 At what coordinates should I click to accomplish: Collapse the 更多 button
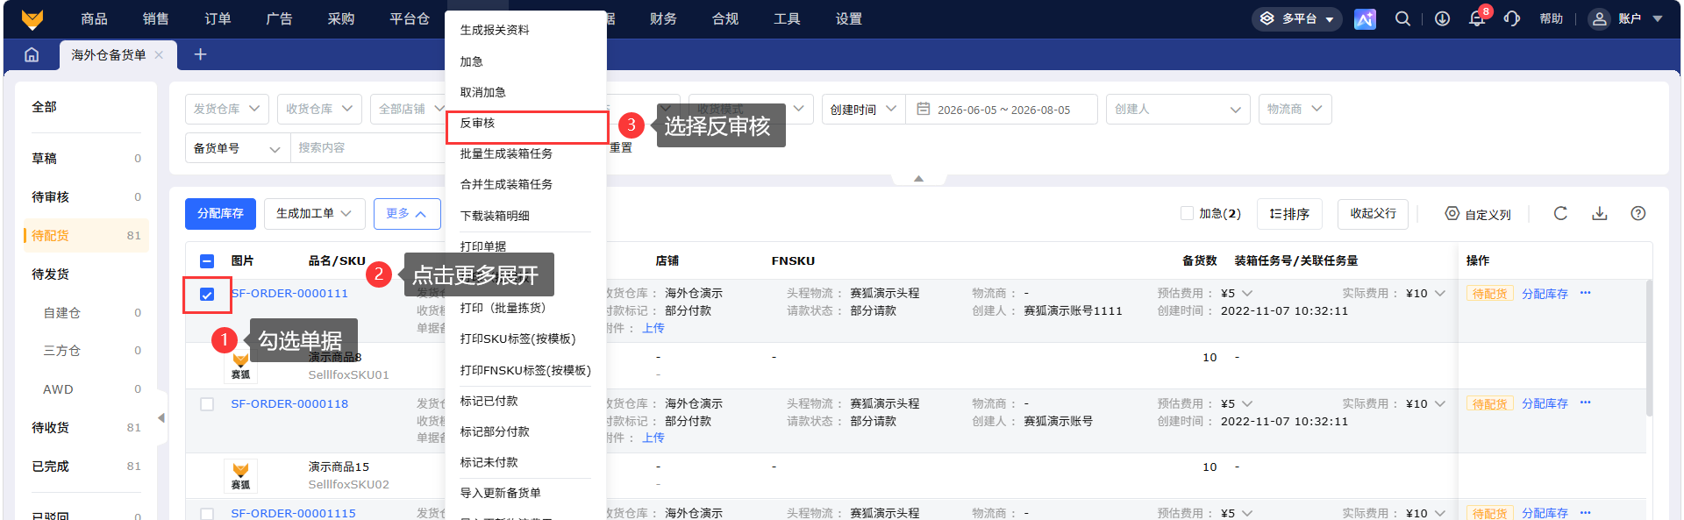(x=407, y=213)
